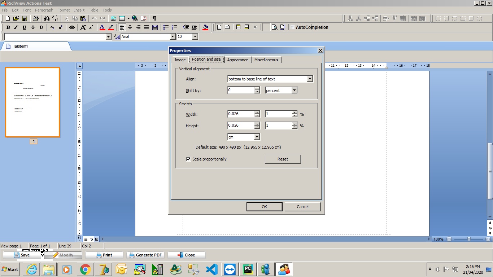This screenshot has height=277, width=493.
Task: Click the Open folder icon
Action: tap(16, 18)
